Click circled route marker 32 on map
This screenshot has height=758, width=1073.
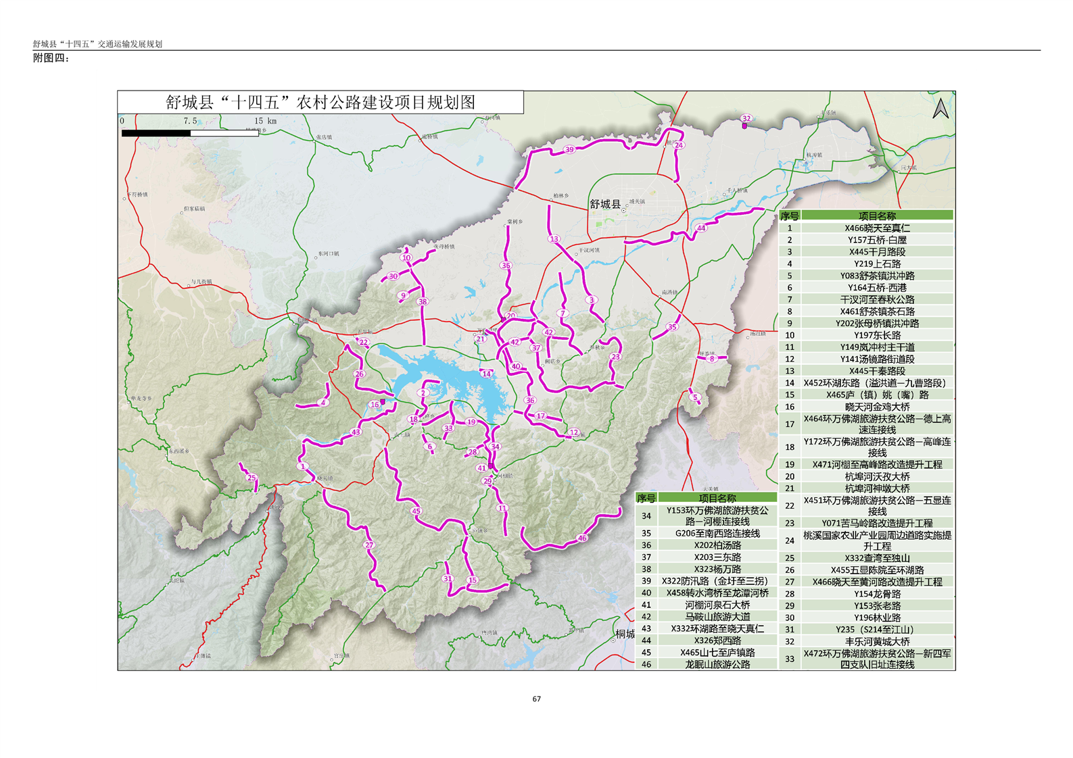coord(746,118)
